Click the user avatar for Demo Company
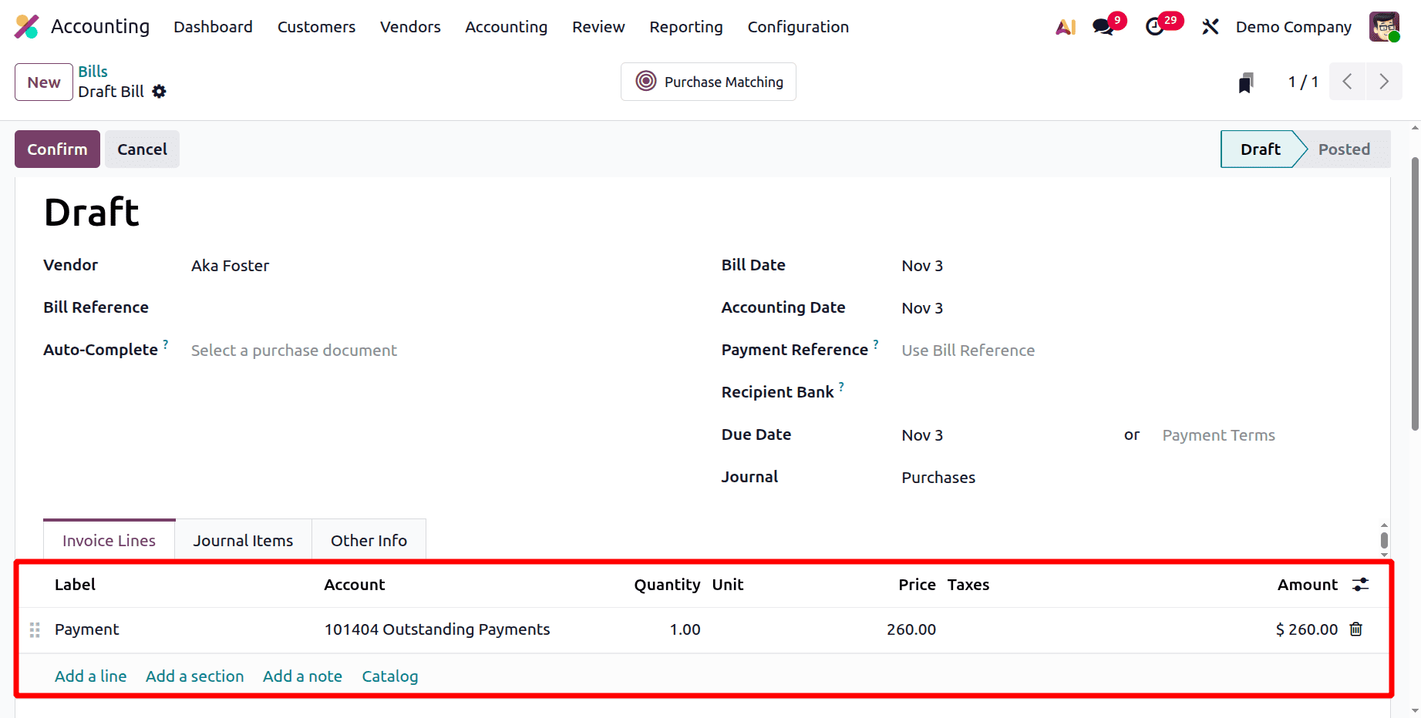 tap(1384, 25)
